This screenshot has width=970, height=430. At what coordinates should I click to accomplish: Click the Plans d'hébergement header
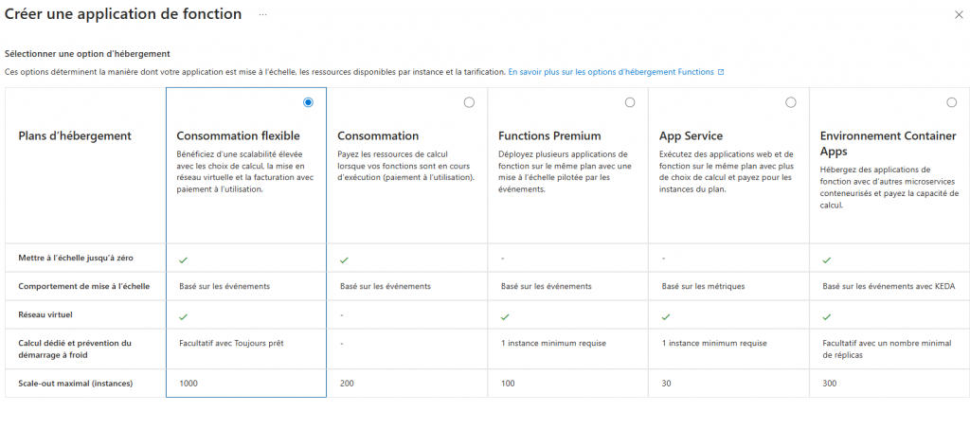point(75,136)
